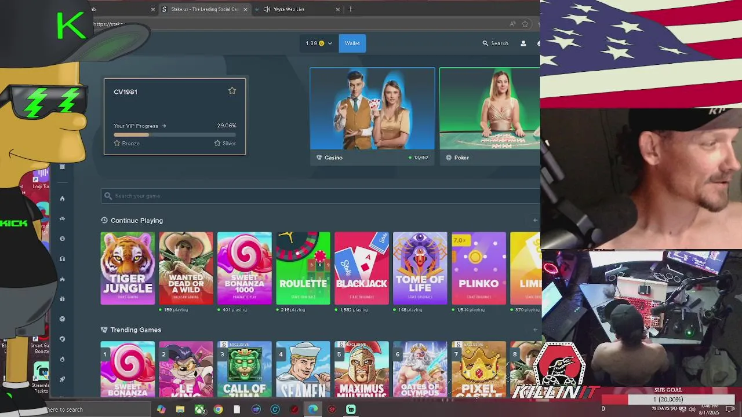Open the Poker category banner
The image size is (742, 417).
(489, 116)
